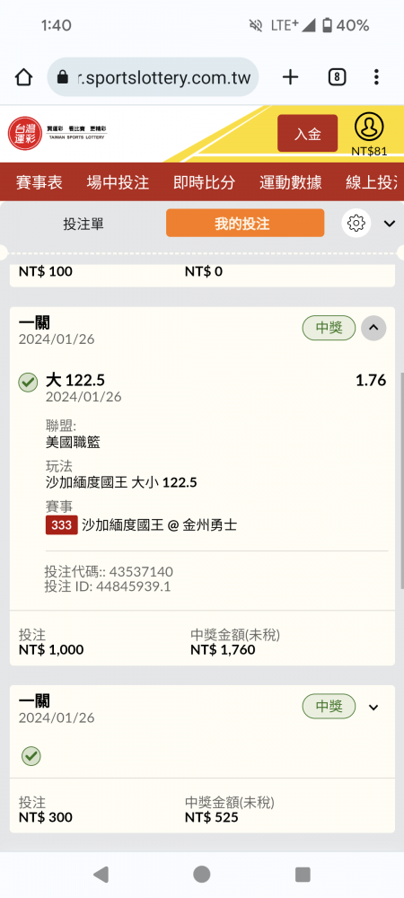Tap the Android back navigation button
Viewport: 404px width, 898px height.
click(x=101, y=874)
